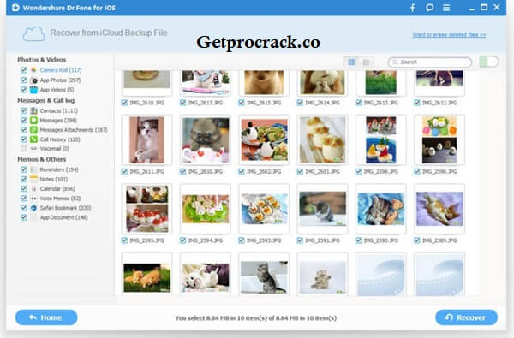The image size is (514, 338).
Task: Uncheck the App Photos checkbox
Action: pyautogui.click(x=24, y=80)
